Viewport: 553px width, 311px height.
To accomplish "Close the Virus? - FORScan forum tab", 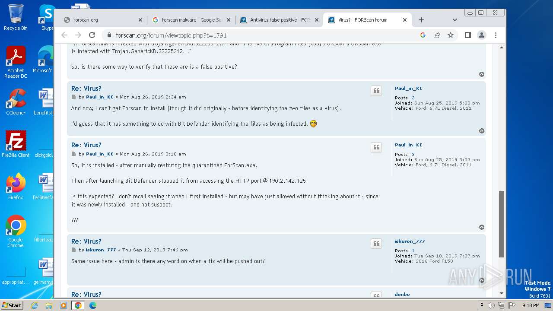I will coord(405,20).
